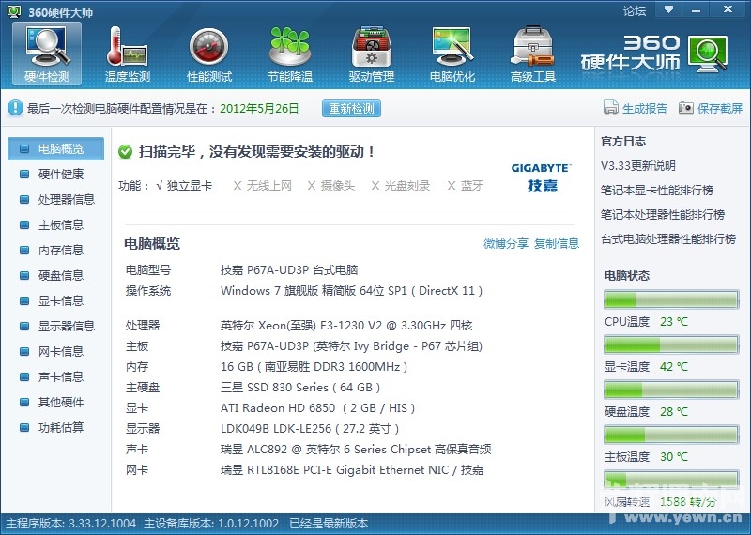This screenshot has width=751, height=535.
Task: Switch to 显卡信息 in the sidebar
Action: click(x=60, y=301)
